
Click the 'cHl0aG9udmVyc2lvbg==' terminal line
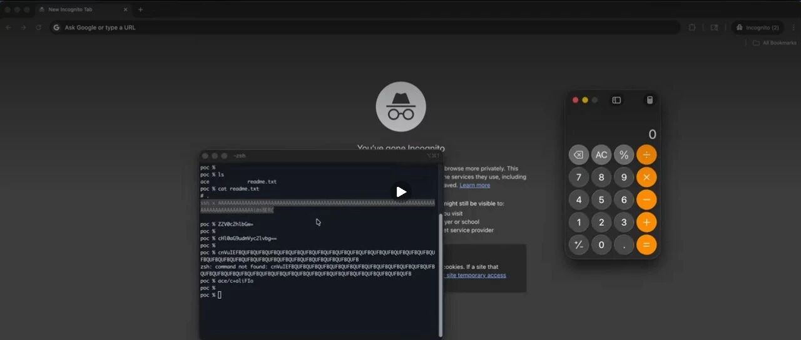pyautogui.click(x=247, y=238)
